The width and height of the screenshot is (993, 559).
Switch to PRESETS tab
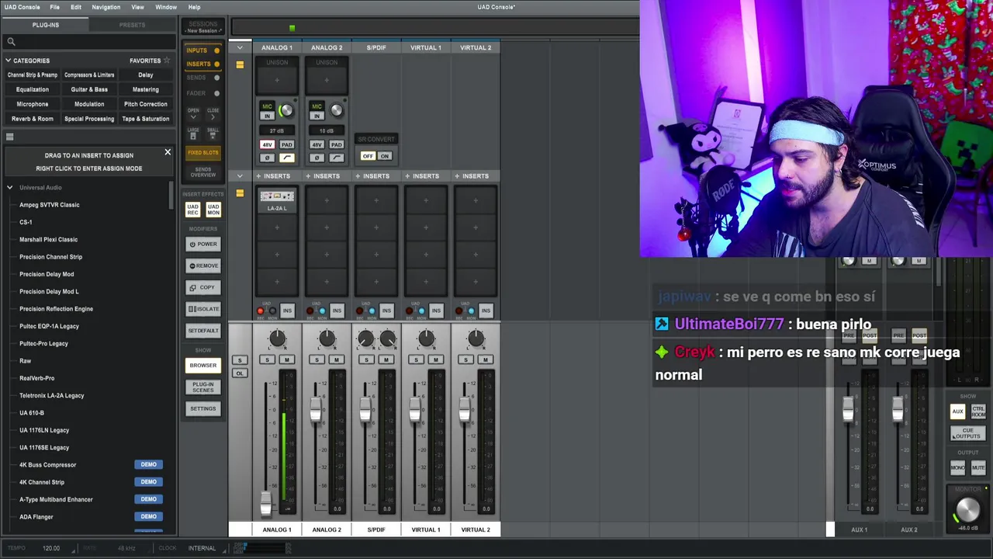[x=132, y=25]
